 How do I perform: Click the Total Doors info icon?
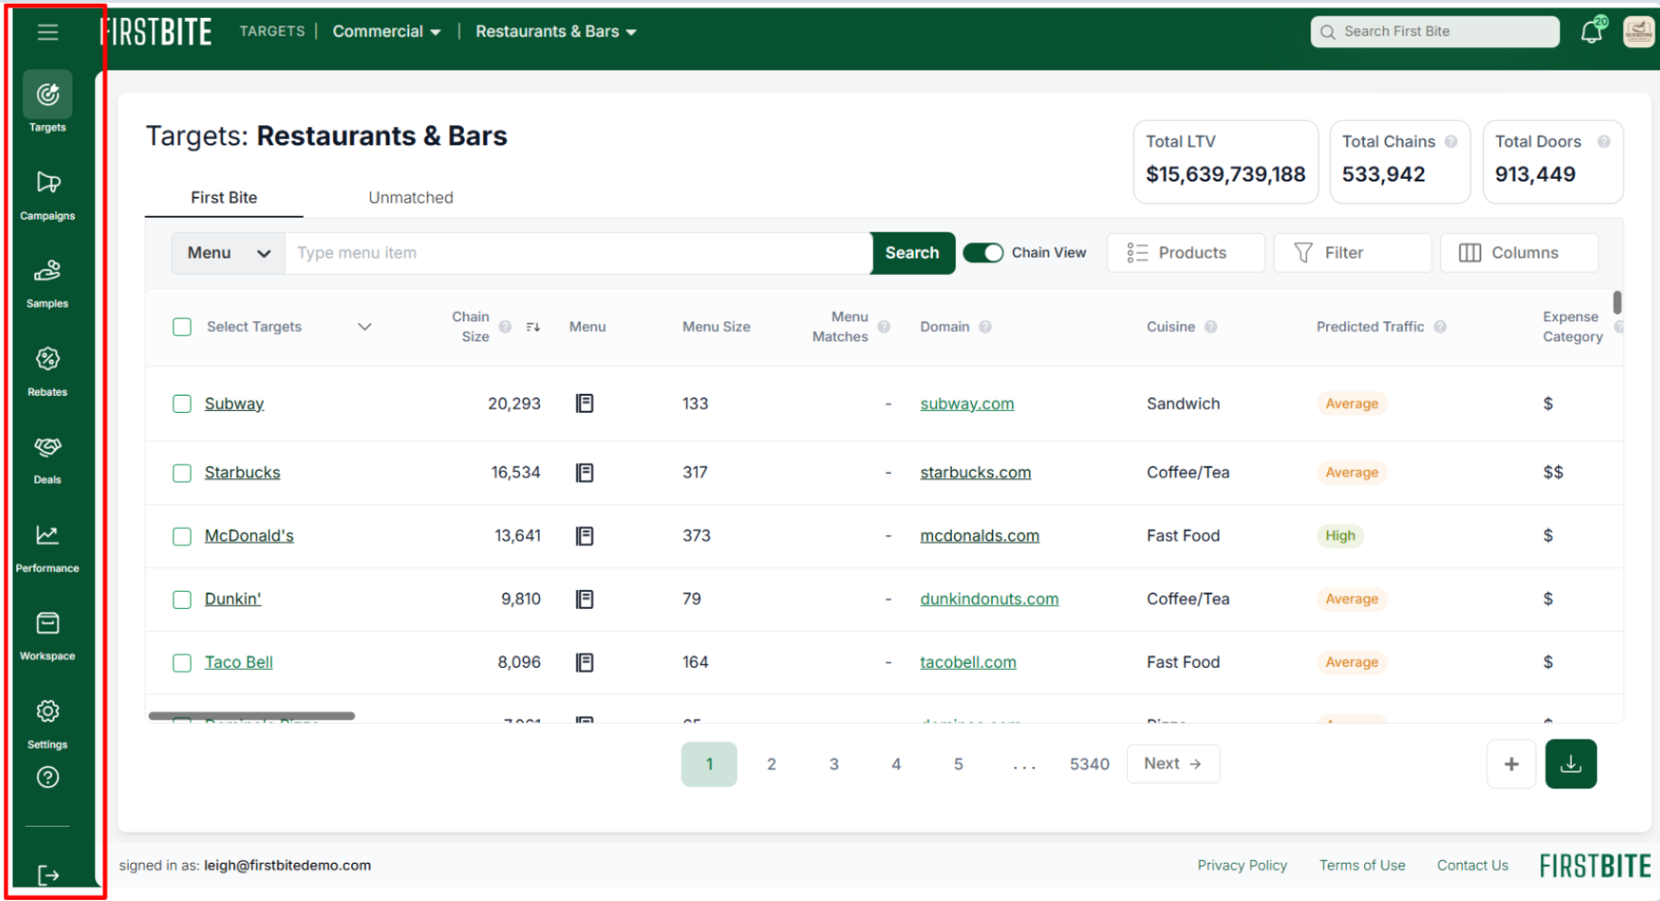pyautogui.click(x=1604, y=142)
